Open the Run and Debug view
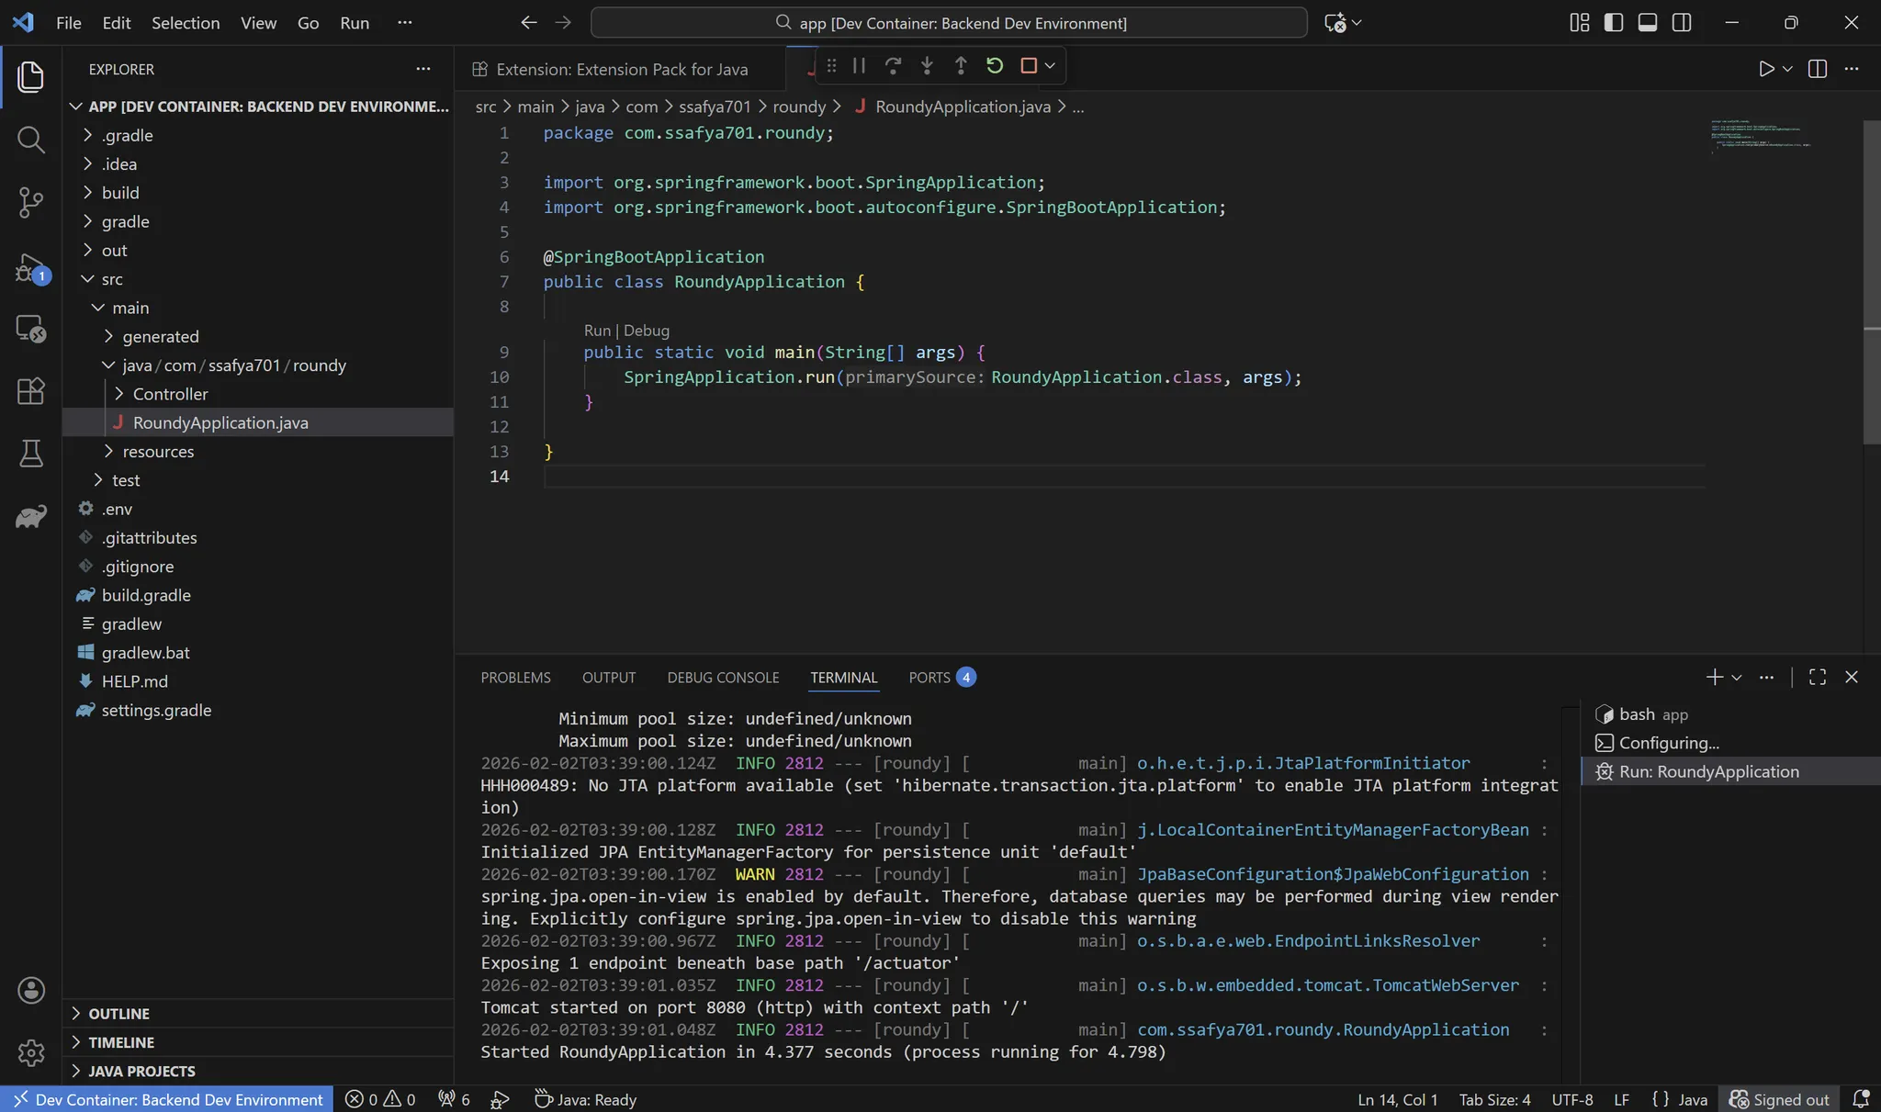Screen dimensions: 1881x1112 coord(30,268)
